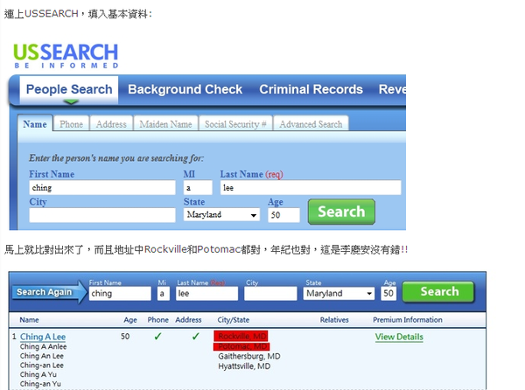The height and width of the screenshot is (390, 525).
Task: Click the Gaithersburg, MD entry
Action: click(x=249, y=356)
